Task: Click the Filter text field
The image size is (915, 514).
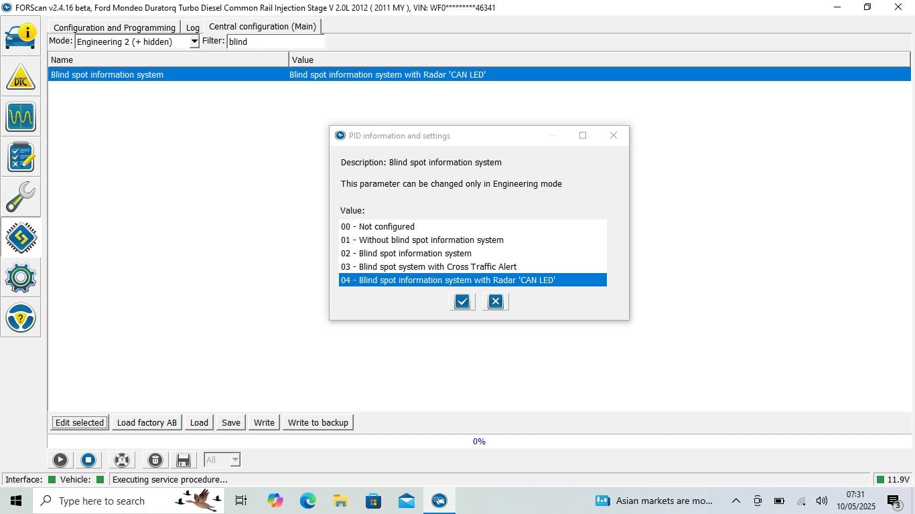Action: pos(275,41)
